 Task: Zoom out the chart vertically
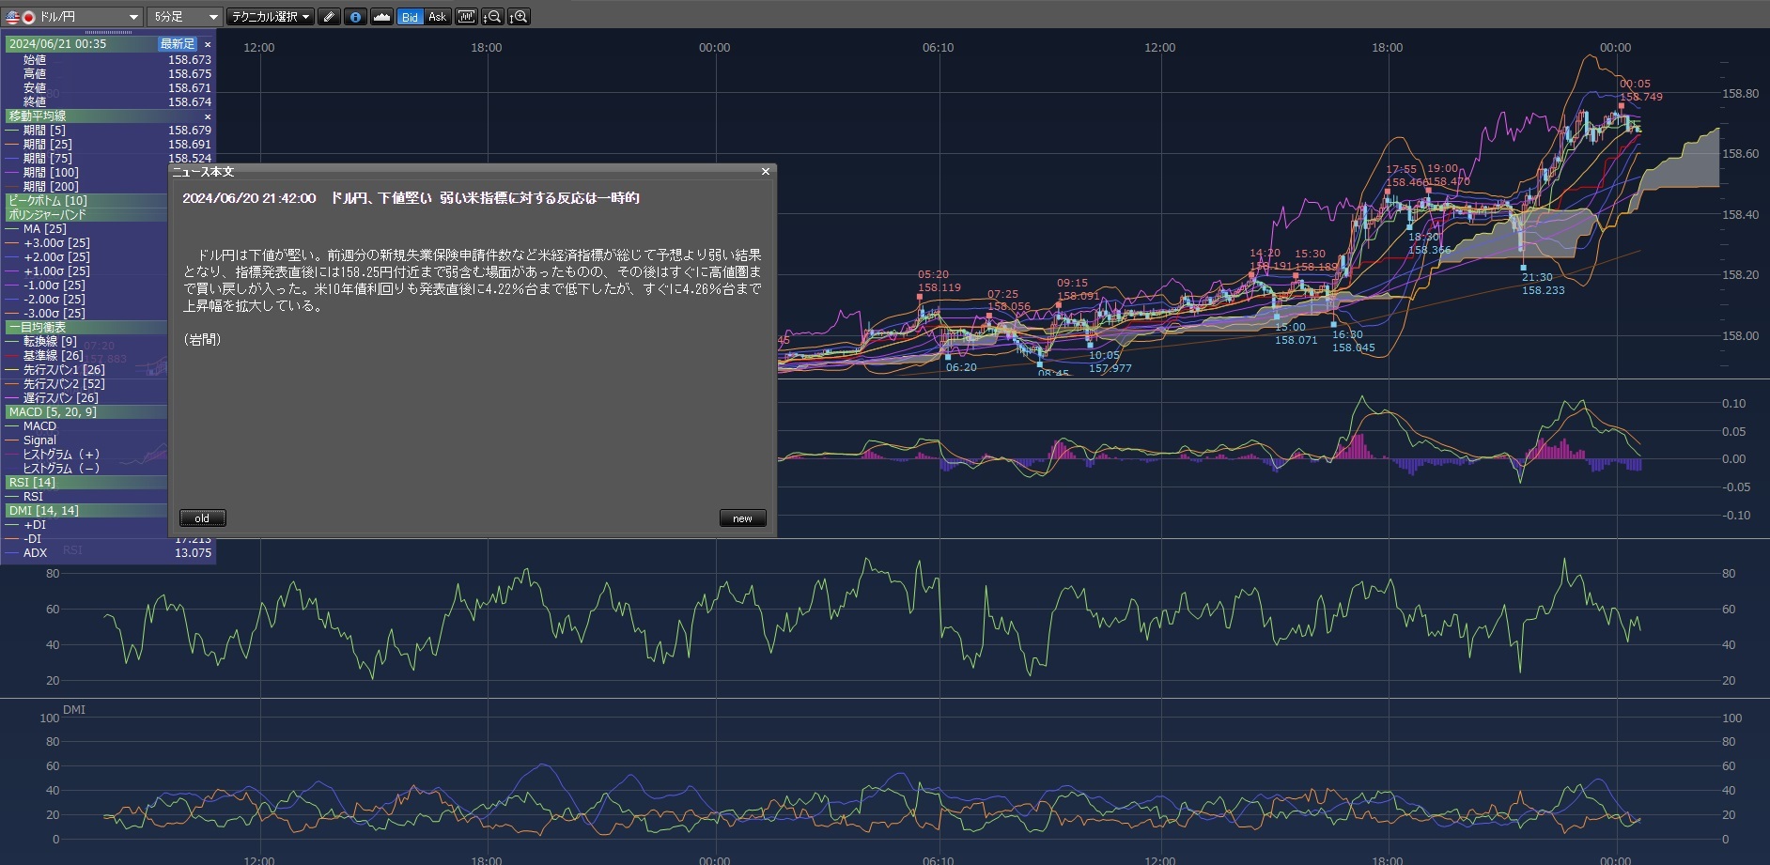pos(492,17)
